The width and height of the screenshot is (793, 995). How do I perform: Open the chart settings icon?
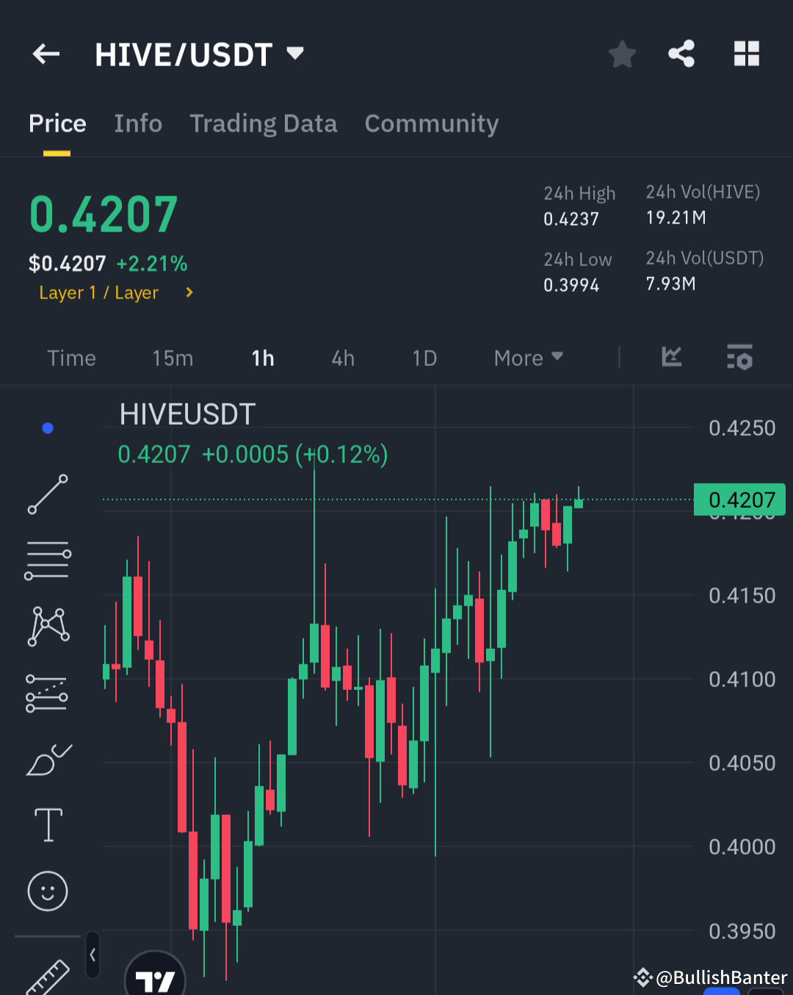(x=739, y=359)
